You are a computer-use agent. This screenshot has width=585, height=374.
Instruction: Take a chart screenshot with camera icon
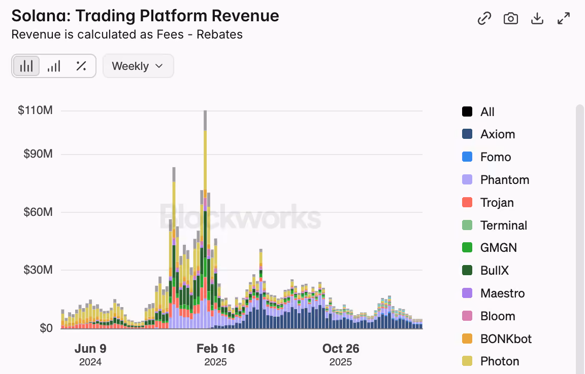click(511, 18)
